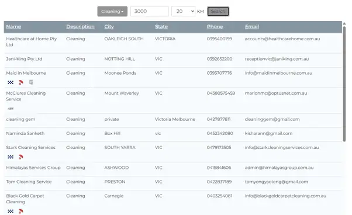Click ABN badge under McClures Cleaning Service
Viewport: 352px width, 215px height.
click(11, 109)
